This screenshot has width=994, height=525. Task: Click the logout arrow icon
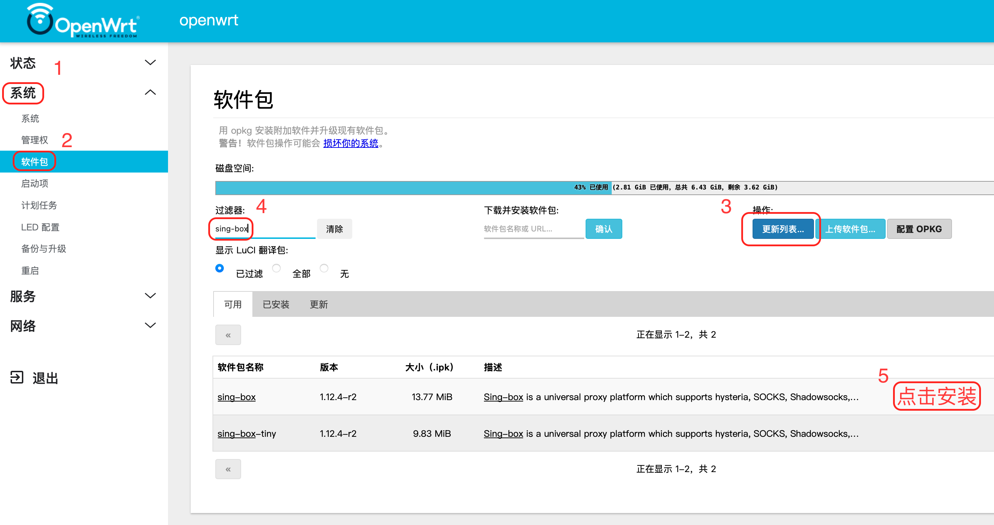[x=17, y=377]
